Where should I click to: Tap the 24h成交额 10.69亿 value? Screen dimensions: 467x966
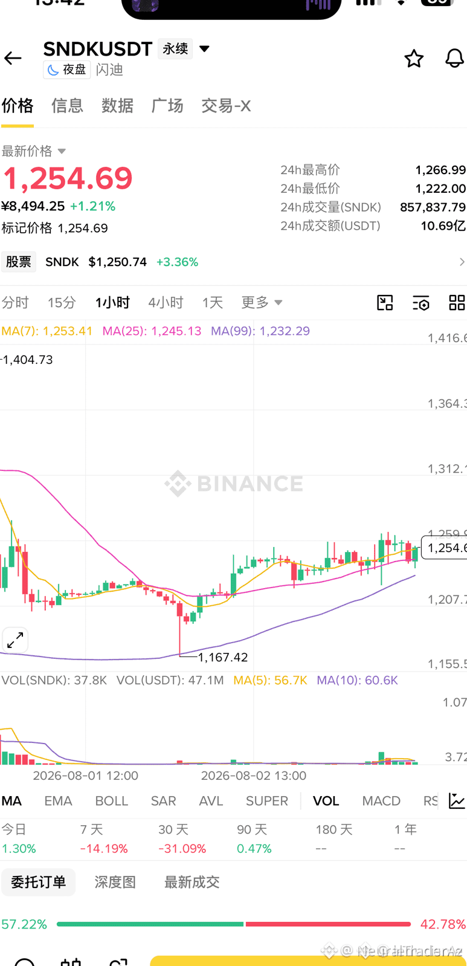(x=443, y=226)
